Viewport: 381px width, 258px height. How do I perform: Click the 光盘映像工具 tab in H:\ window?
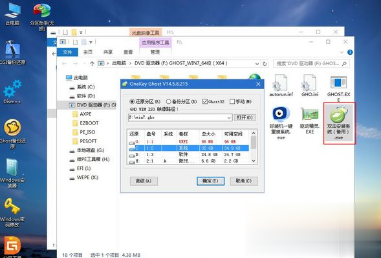146,32
